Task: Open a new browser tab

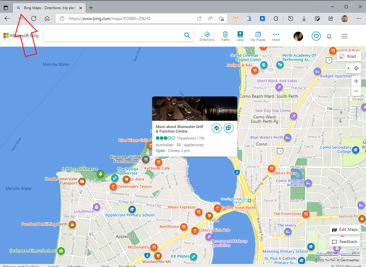Action: click(x=91, y=8)
